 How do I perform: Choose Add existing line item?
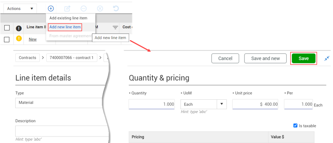tap(68, 18)
